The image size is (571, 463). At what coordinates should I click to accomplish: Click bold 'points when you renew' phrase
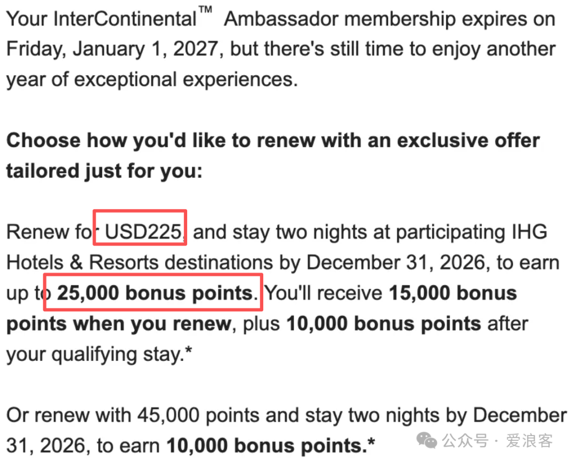coord(119,323)
